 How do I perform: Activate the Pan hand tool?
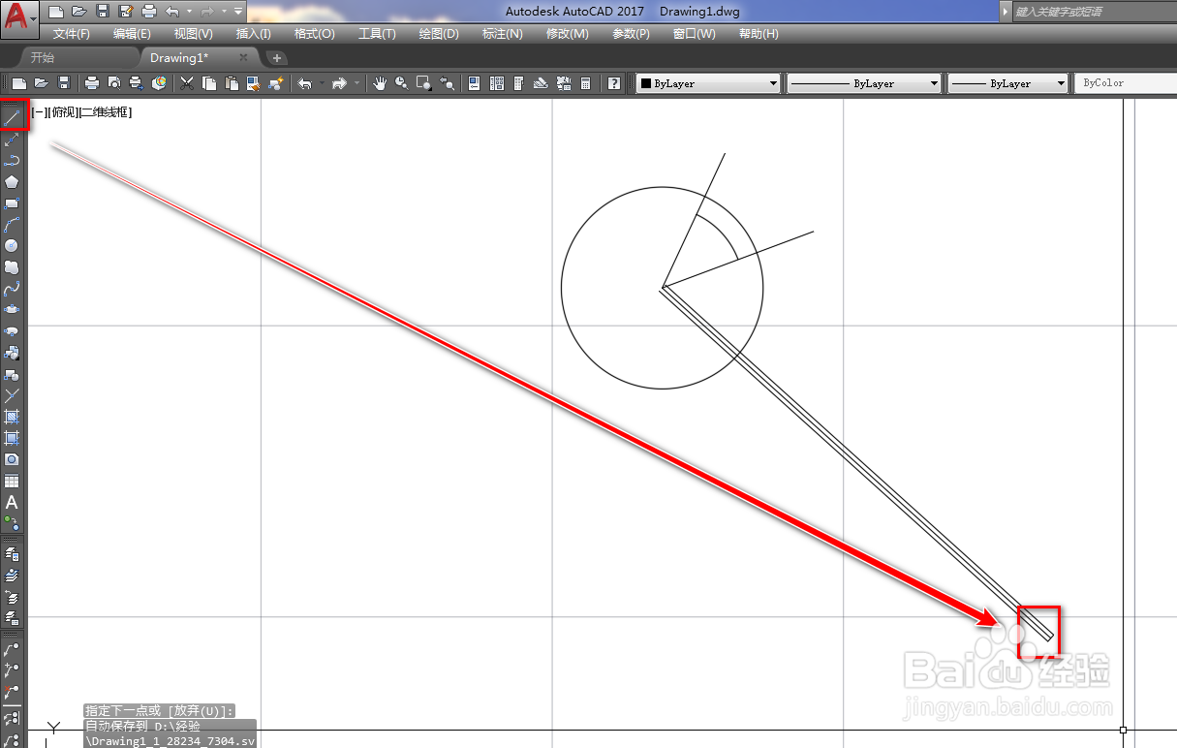click(380, 83)
